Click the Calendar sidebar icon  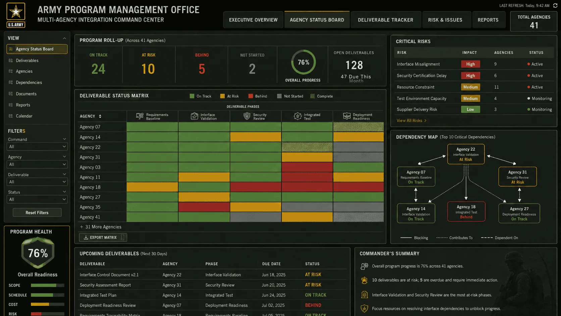(x=11, y=116)
